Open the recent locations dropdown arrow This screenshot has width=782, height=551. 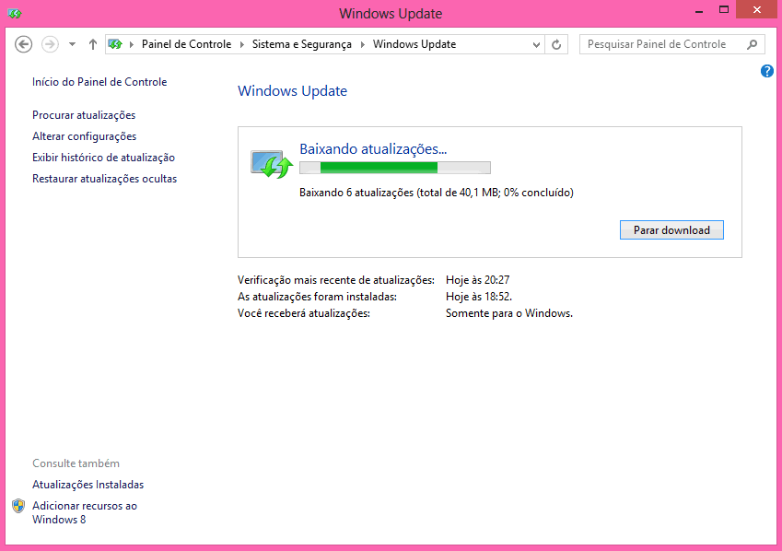(72, 44)
